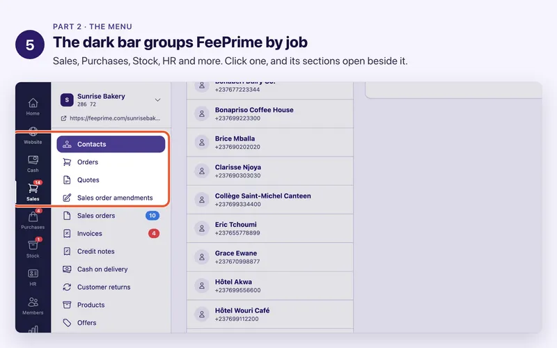557x348 pixels.
Task: Open the Cash register section
Action: tap(33, 164)
